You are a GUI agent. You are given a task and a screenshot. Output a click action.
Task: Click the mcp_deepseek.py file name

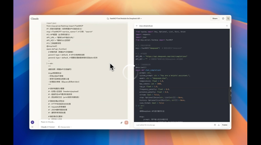(x=146, y=26)
